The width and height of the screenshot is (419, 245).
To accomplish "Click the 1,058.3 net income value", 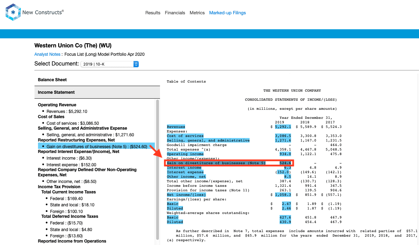I will (x=283, y=195).
